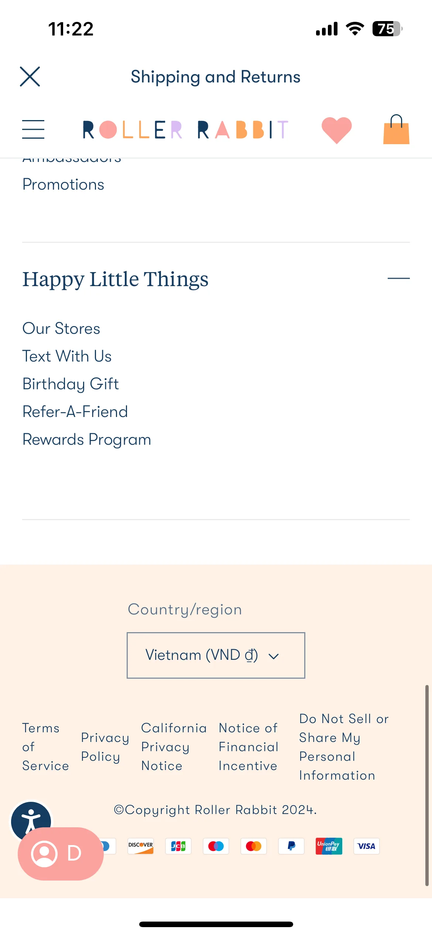
Task: Open the orange shopping bag cart
Action: pos(396,129)
